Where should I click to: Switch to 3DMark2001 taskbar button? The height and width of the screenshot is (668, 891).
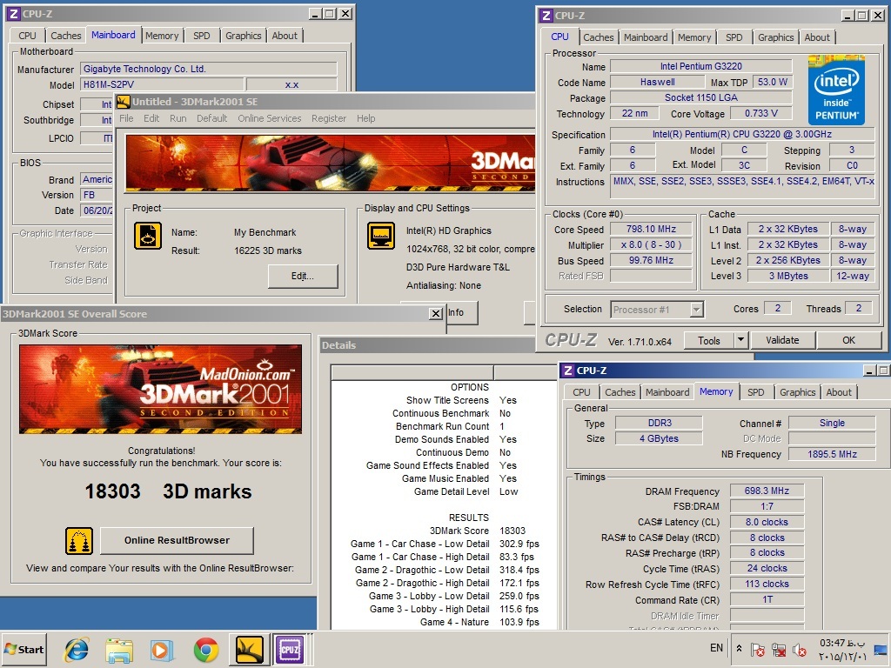point(249,650)
